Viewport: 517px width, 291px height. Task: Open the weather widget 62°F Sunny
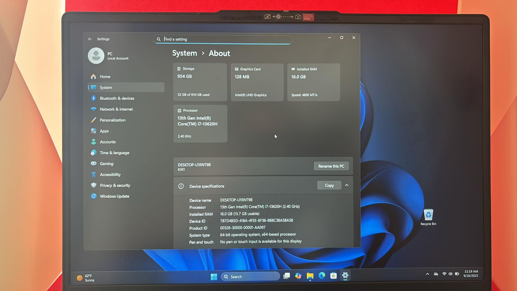(86, 278)
